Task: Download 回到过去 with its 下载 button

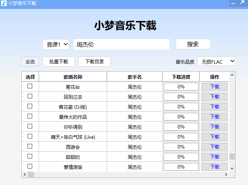Action: (214, 97)
